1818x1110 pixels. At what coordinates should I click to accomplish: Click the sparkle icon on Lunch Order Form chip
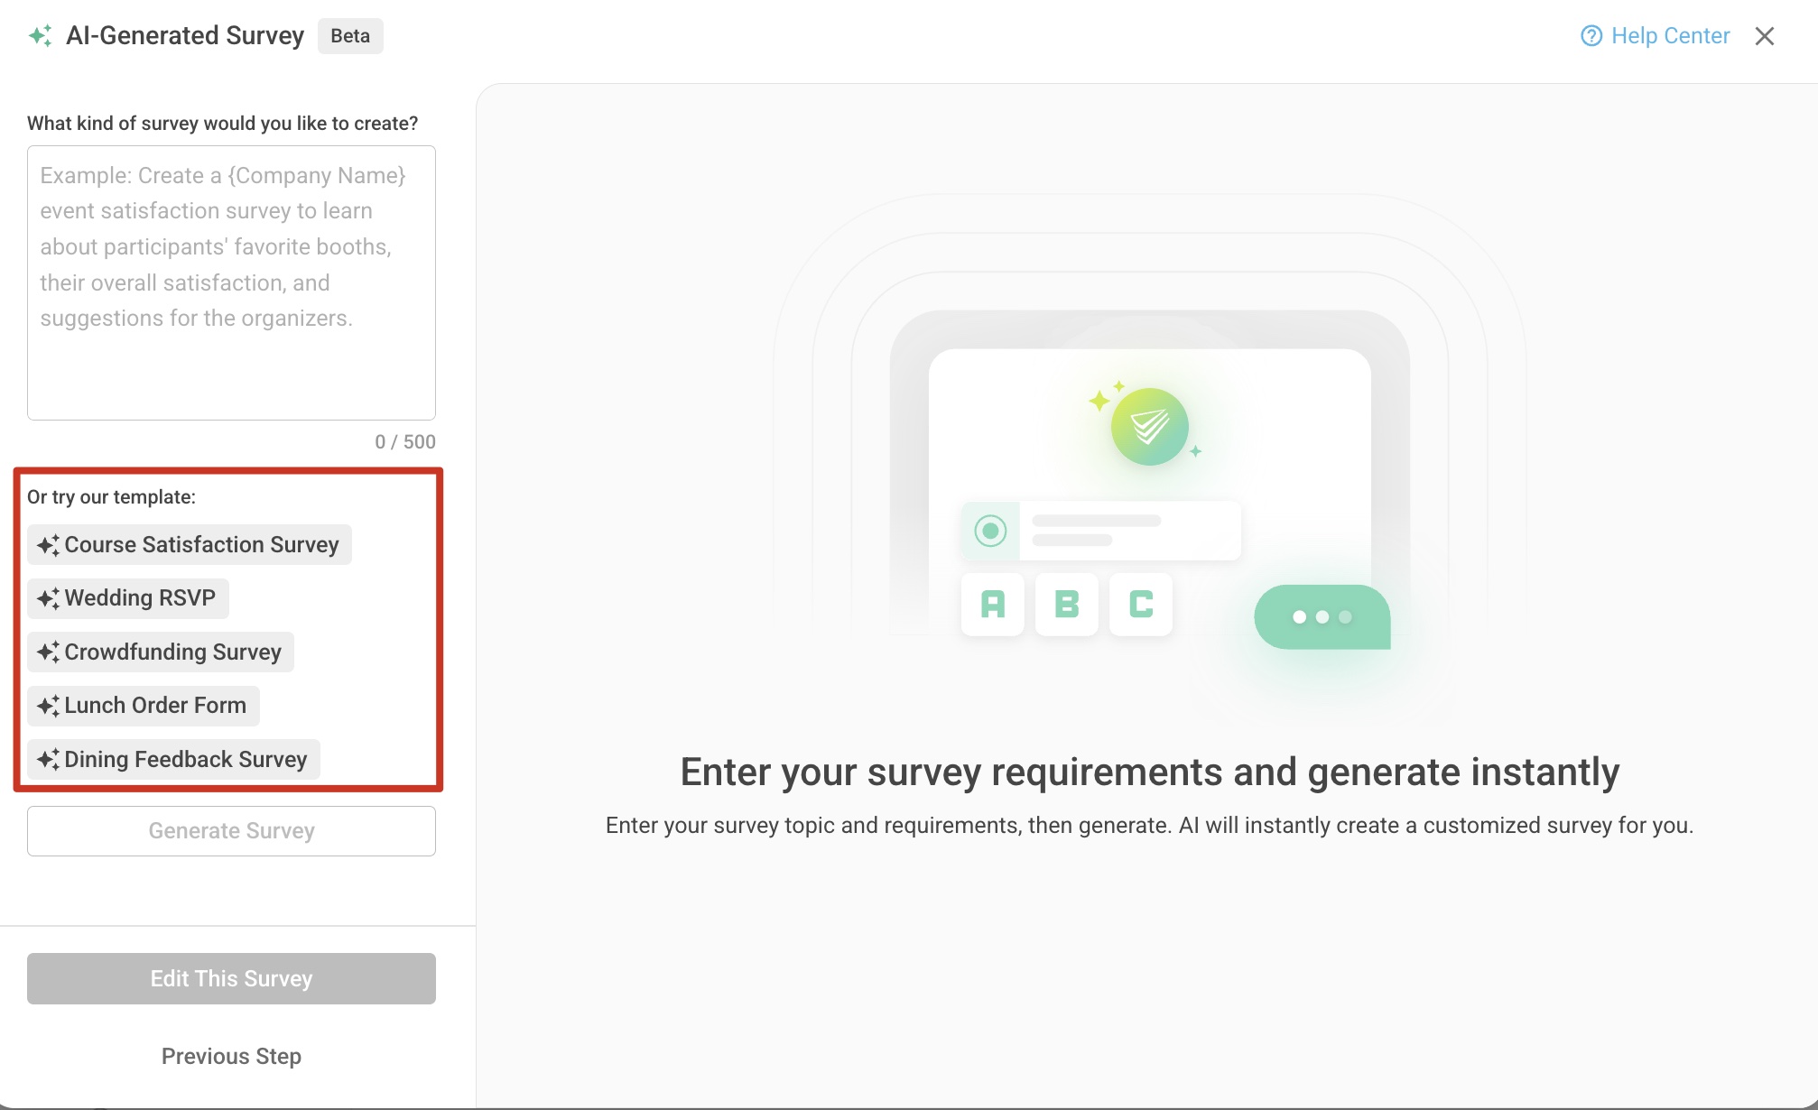tap(50, 705)
